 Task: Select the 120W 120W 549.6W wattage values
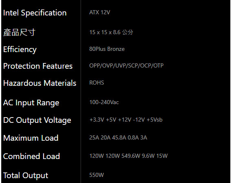(x=115, y=156)
